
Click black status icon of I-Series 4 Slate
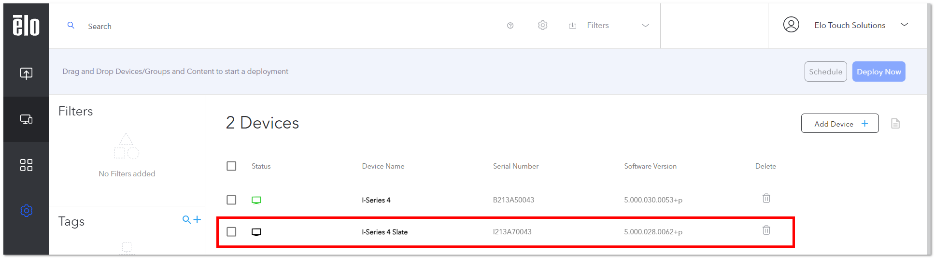256,232
